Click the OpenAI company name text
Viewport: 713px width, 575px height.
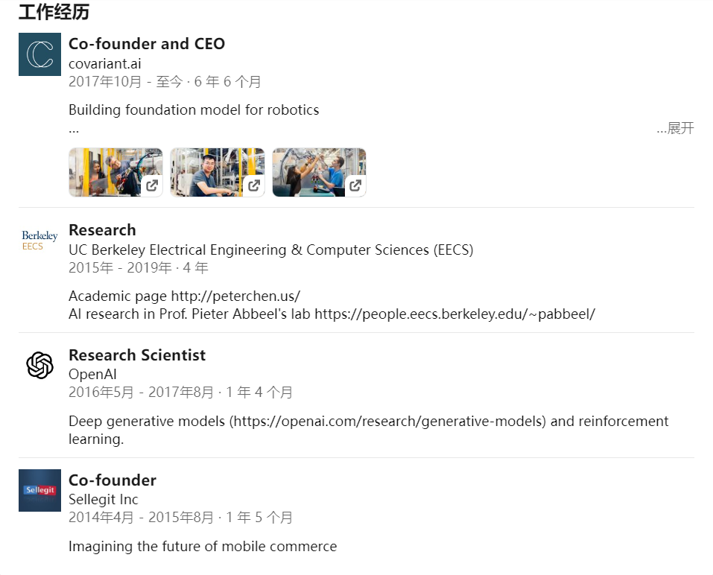click(x=92, y=374)
